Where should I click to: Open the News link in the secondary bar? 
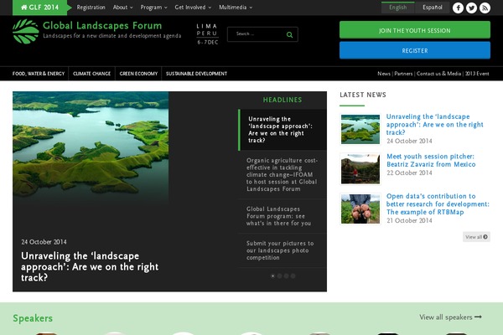click(x=384, y=74)
